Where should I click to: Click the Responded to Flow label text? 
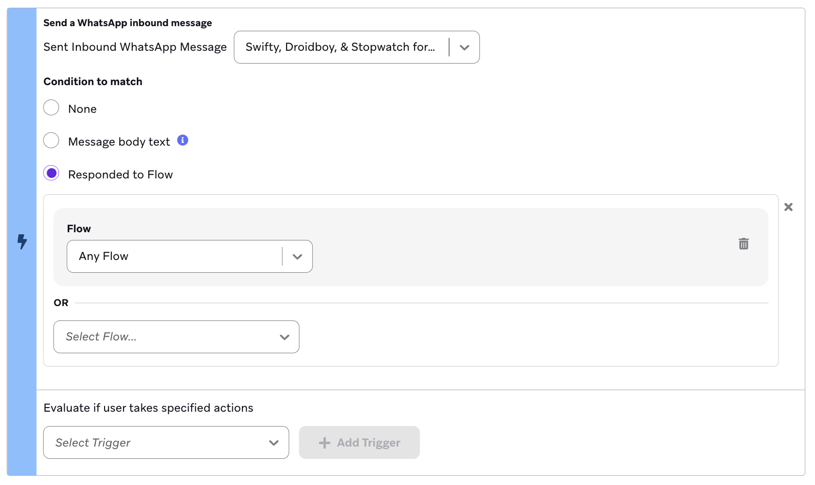click(120, 175)
